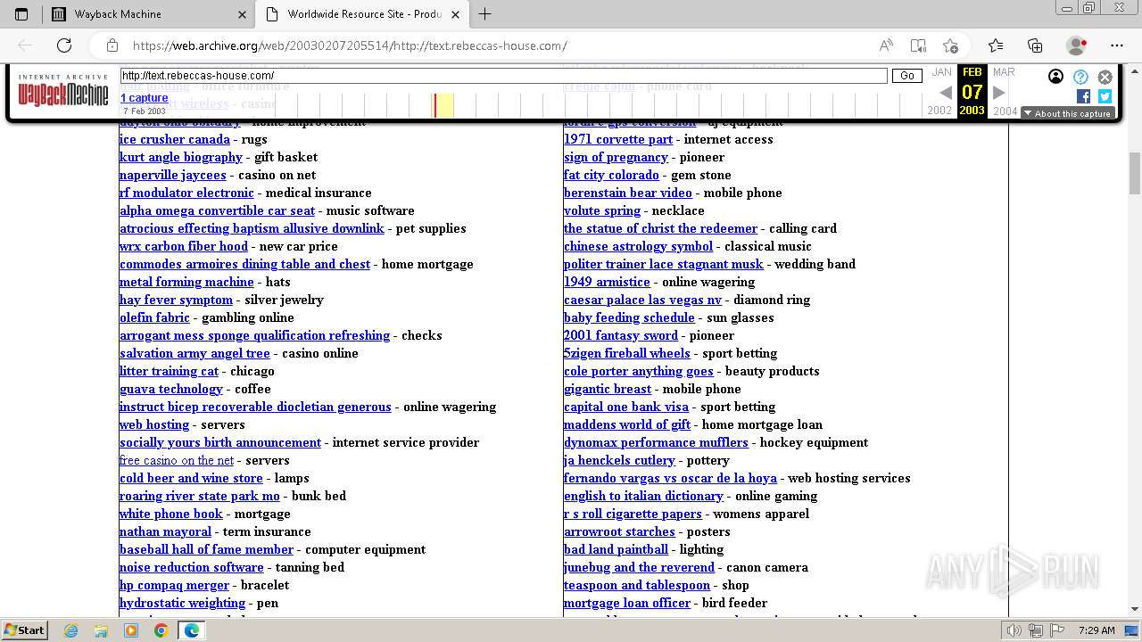1142x642 pixels.
Task: Open Edge taskbar icon
Action: [191, 630]
